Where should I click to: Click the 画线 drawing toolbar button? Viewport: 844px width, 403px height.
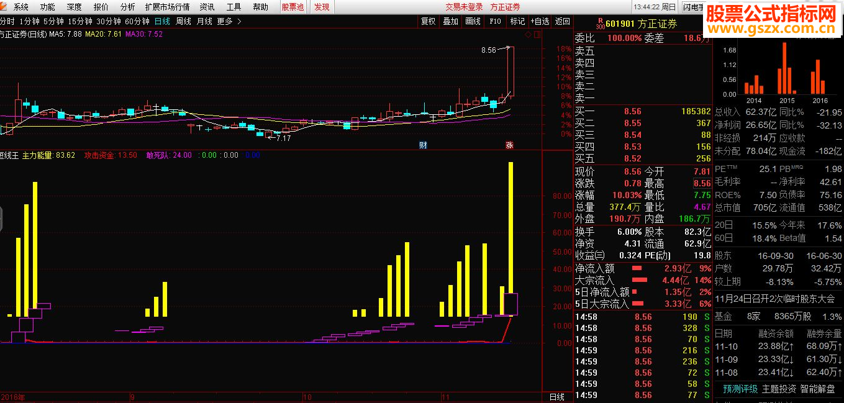pos(473,21)
